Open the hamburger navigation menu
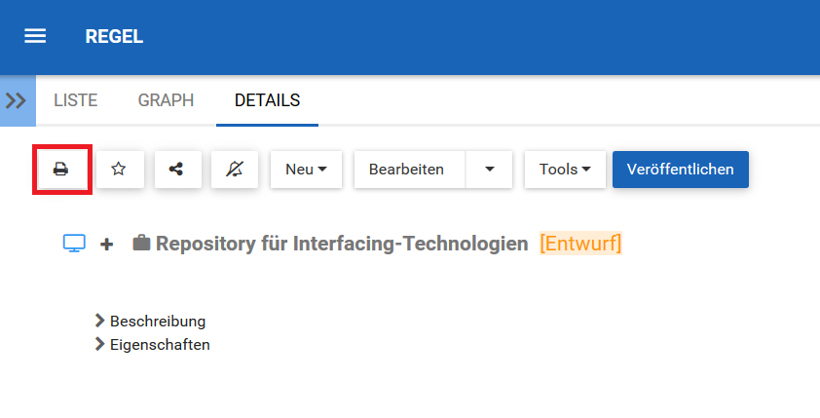This screenshot has width=820, height=418. pos(35,36)
